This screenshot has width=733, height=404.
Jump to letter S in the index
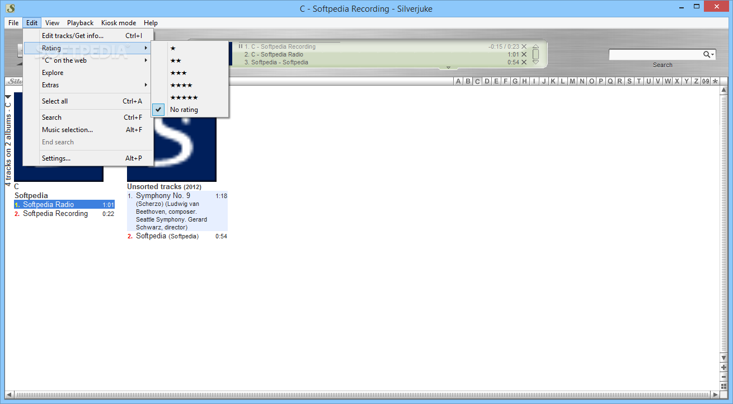click(x=629, y=81)
